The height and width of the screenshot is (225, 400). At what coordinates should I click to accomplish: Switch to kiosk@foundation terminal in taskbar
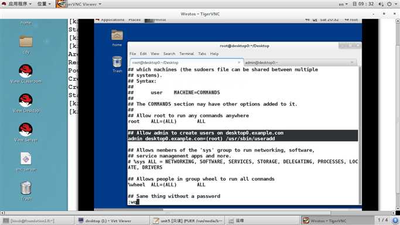click(x=37, y=221)
